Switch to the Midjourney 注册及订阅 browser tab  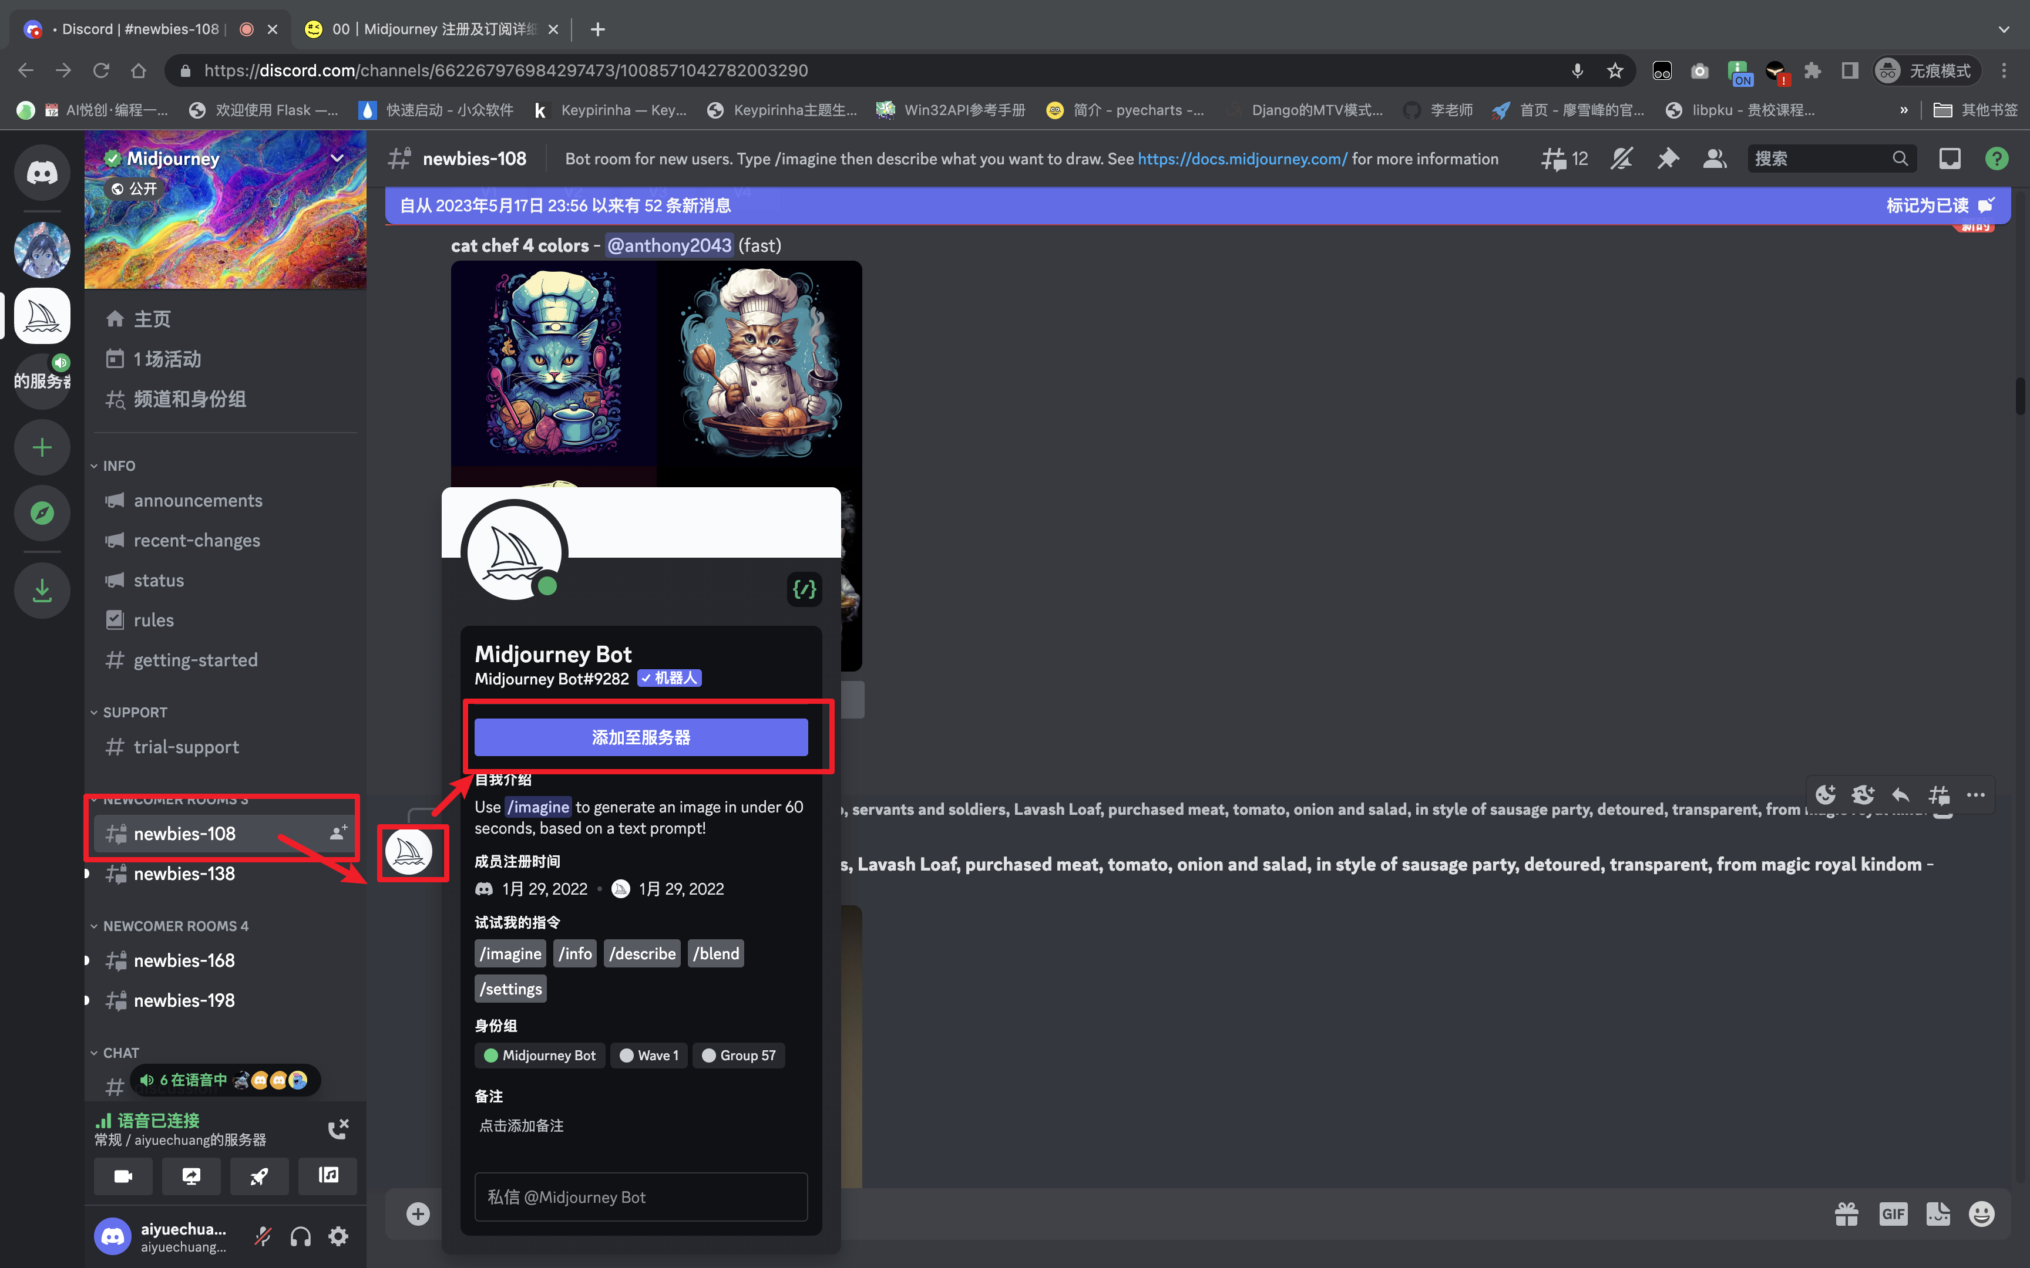tap(432, 29)
